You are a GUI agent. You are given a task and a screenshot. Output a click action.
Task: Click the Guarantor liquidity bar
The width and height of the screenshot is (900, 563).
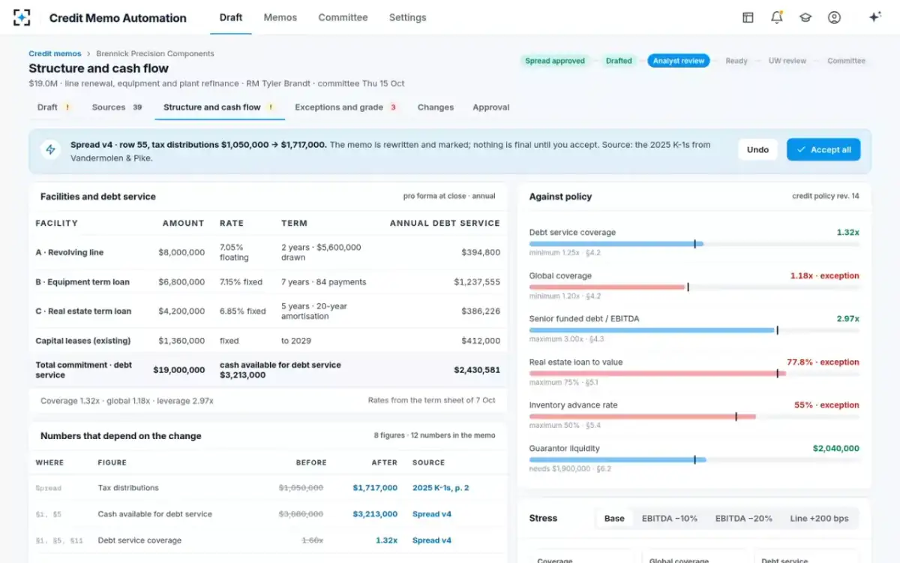tap(694, 459)
